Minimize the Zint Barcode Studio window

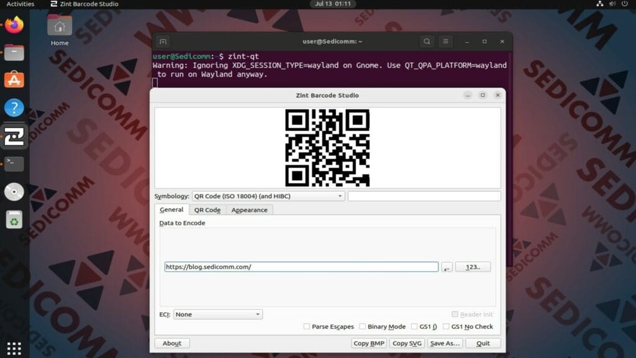[x=468, y=95]
